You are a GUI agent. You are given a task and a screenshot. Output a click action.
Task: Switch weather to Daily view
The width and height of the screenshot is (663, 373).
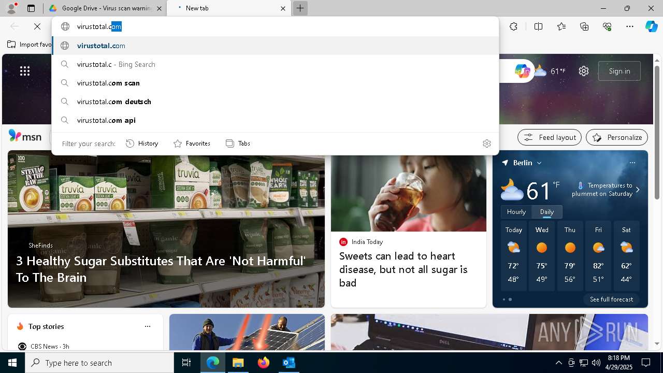(547, 212)
